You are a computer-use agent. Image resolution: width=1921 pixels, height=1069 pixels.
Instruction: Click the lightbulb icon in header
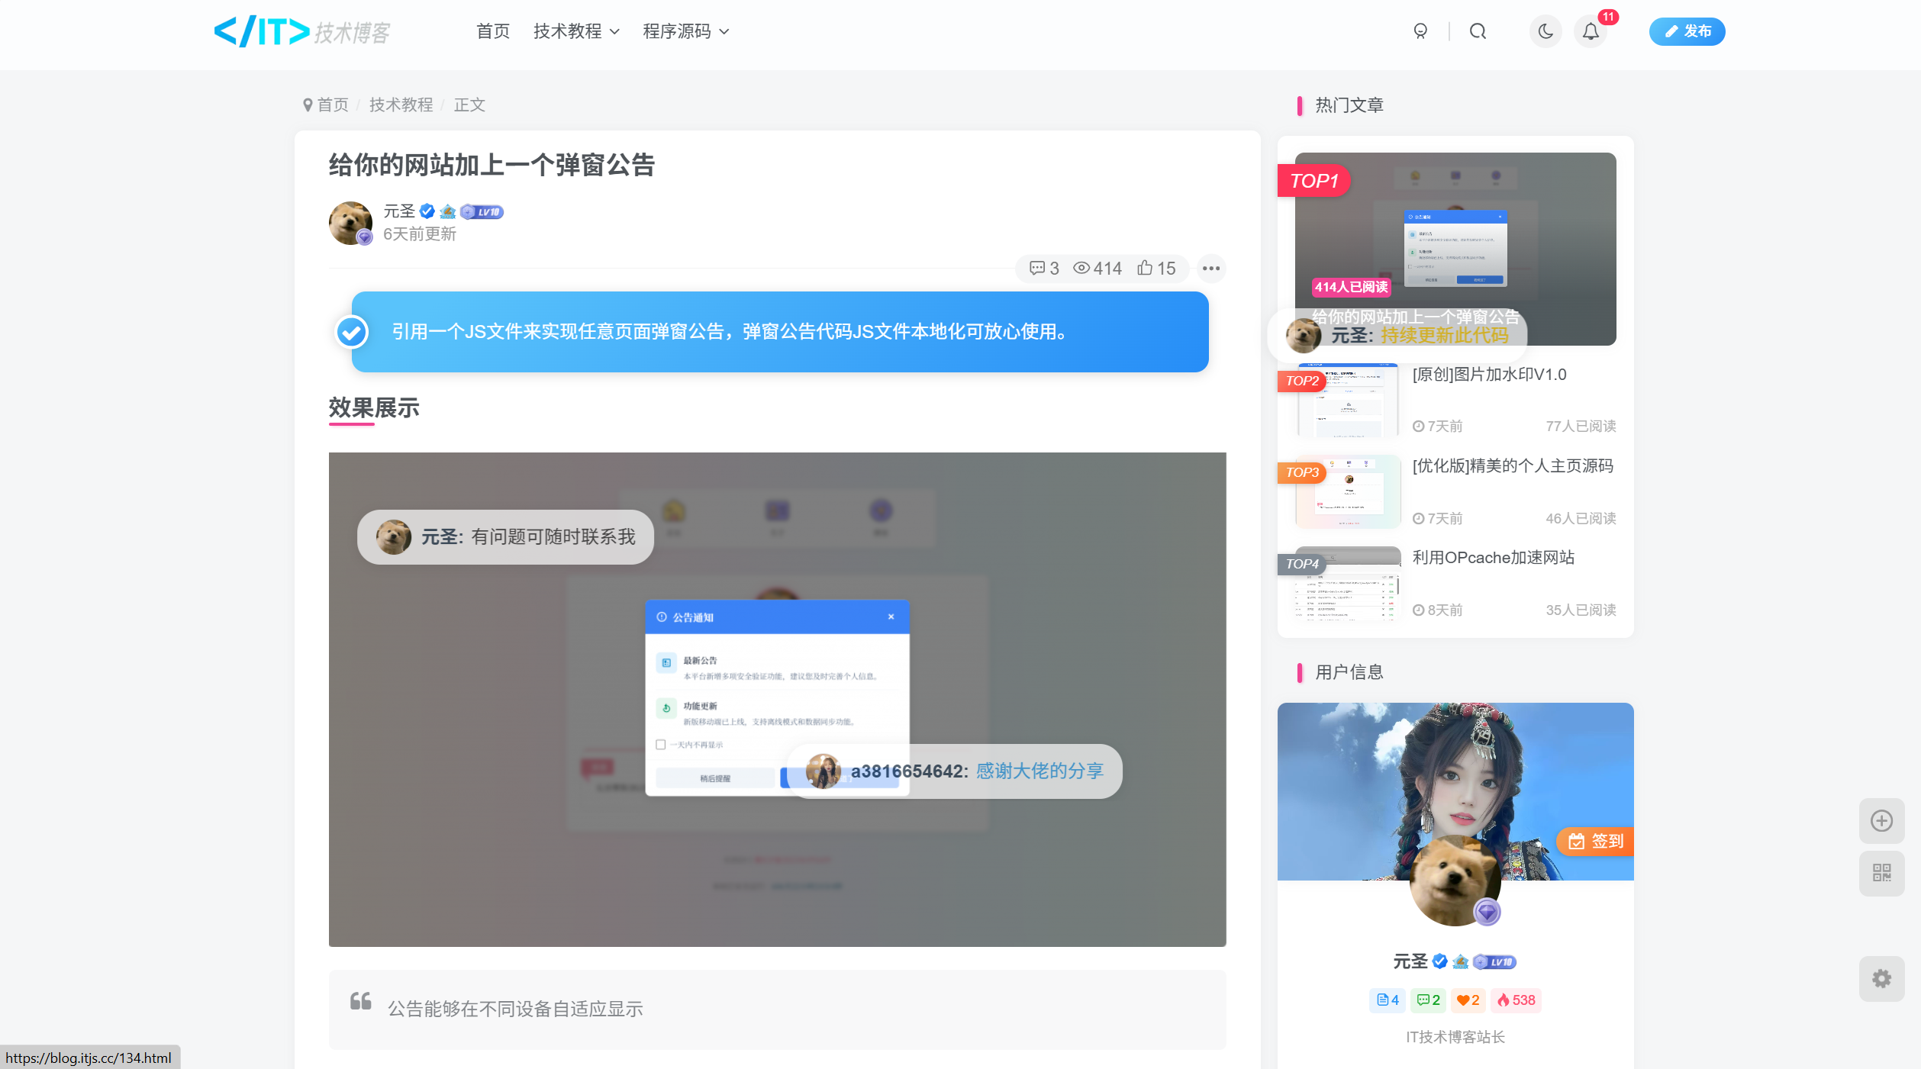click(x=1420, y=31)
